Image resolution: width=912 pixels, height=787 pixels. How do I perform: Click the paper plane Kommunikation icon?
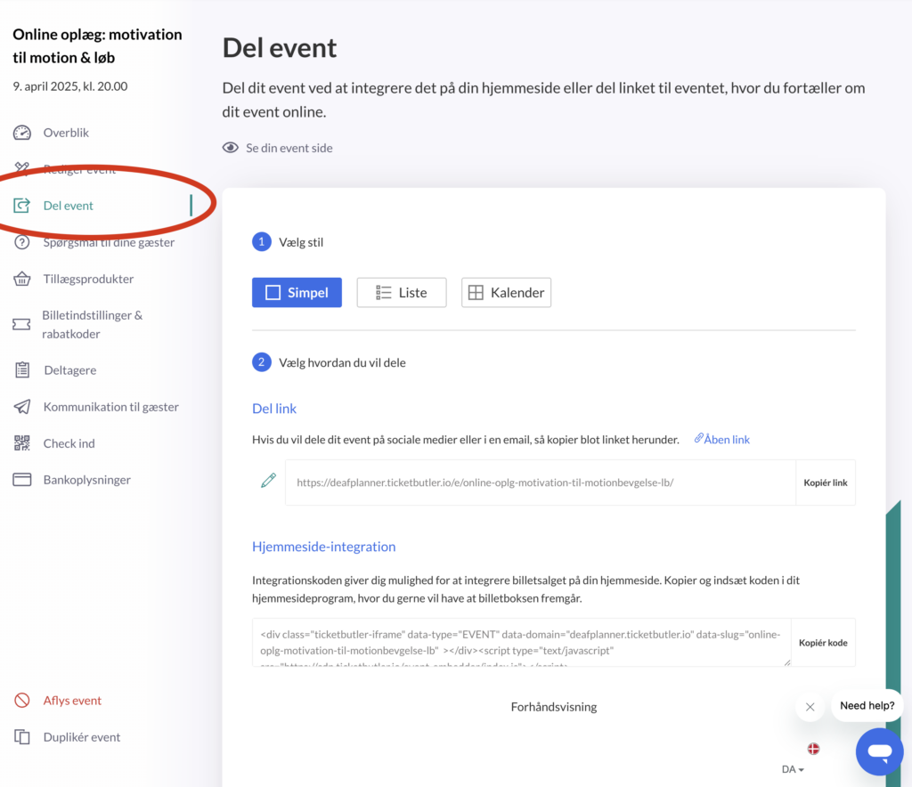coord(22,407)
